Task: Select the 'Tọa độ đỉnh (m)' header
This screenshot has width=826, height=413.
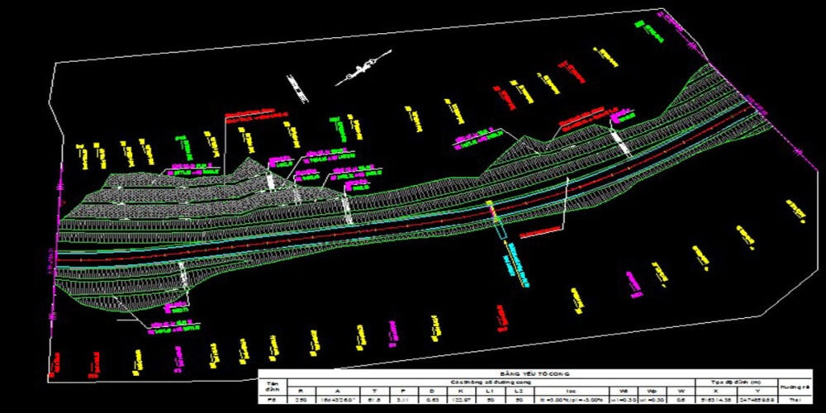Action: click(735, 382)
